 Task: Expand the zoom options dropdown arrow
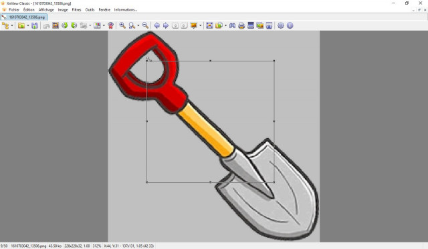pyautogui.click(x=138, y=25)
